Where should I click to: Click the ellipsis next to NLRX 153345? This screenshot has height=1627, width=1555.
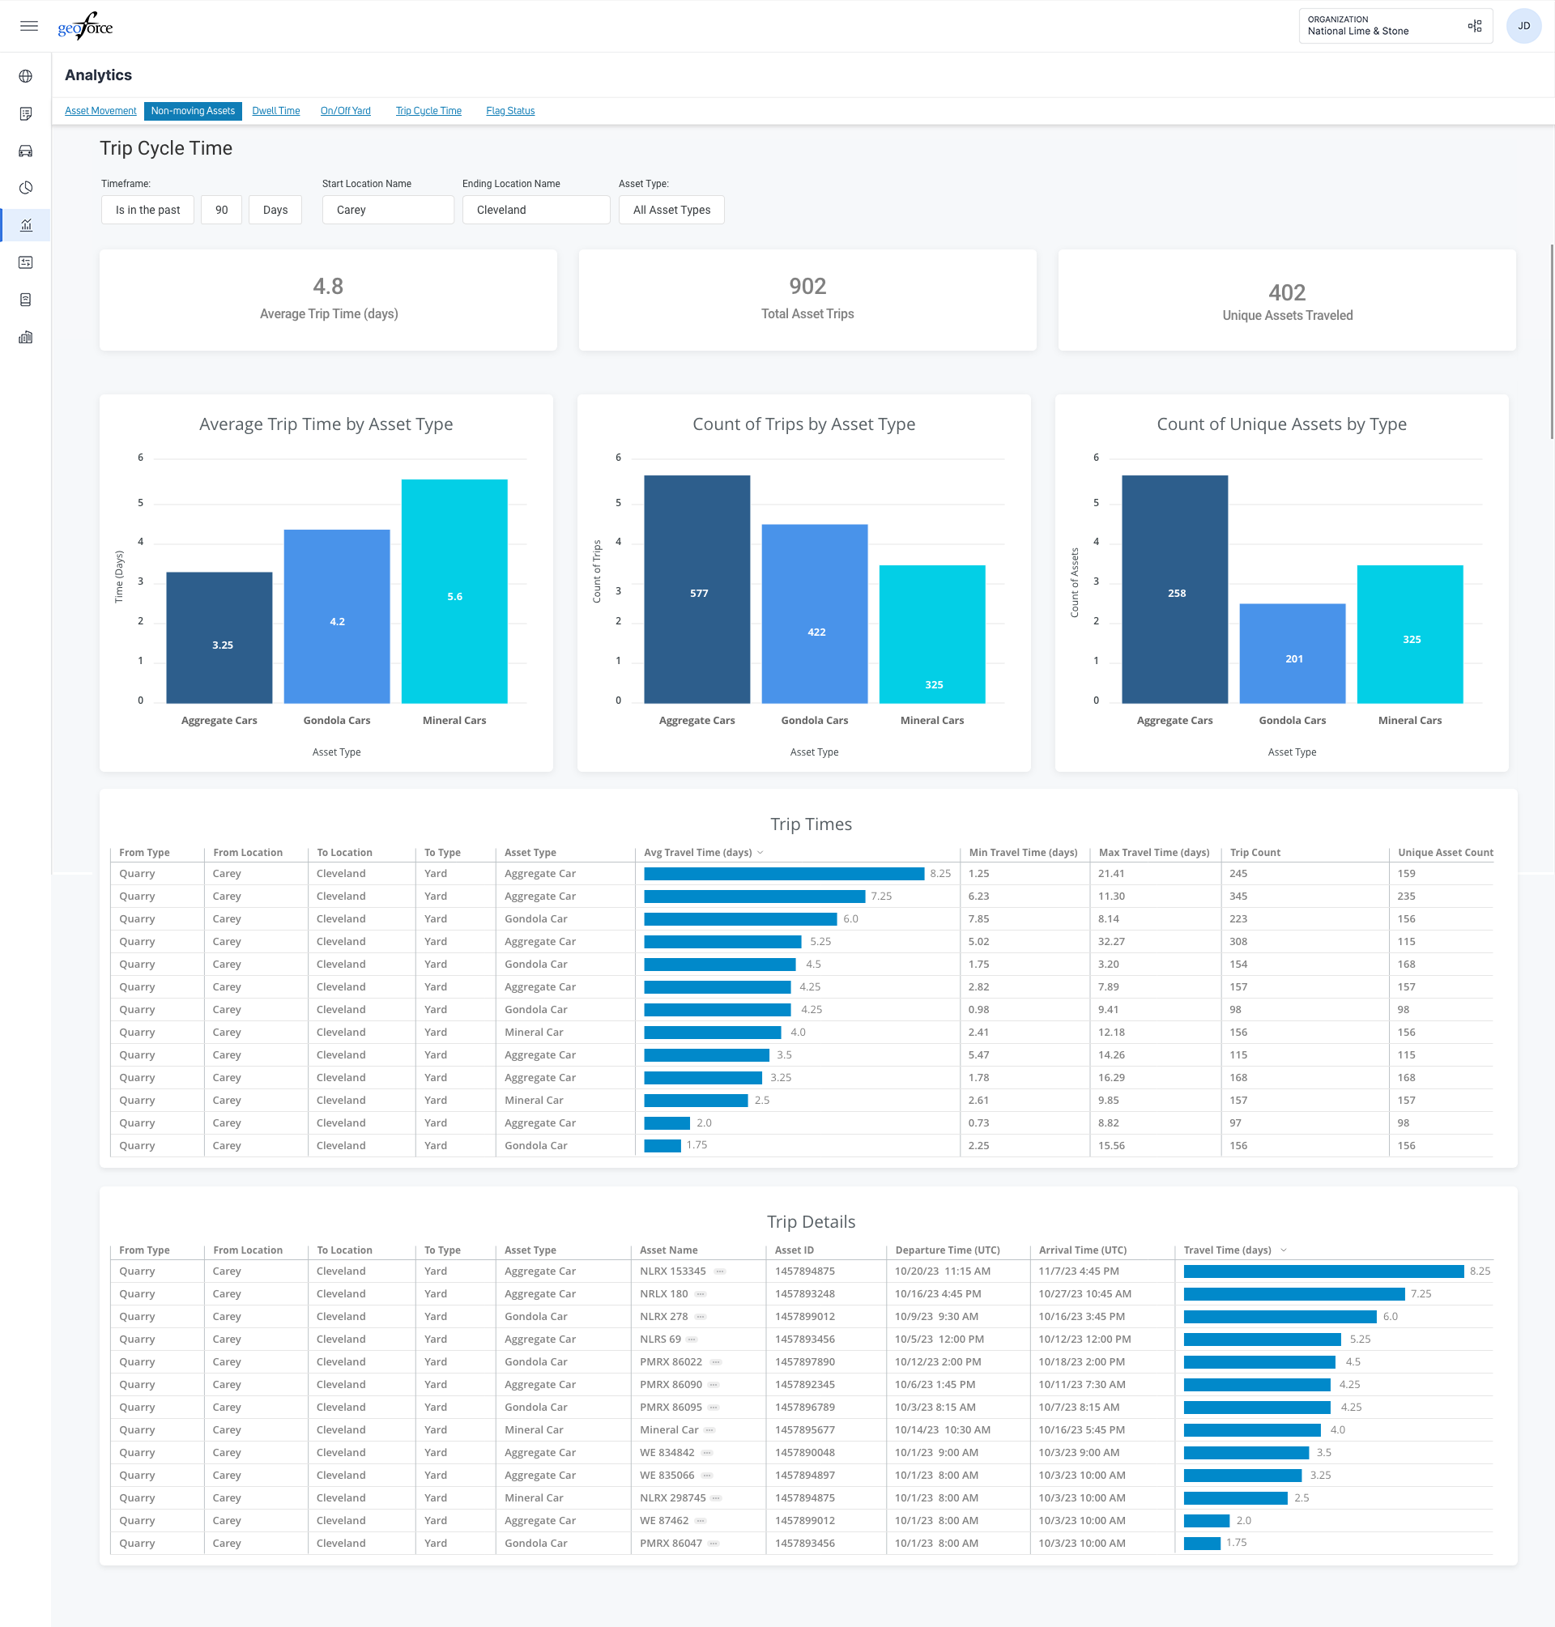pos(719,1271)
